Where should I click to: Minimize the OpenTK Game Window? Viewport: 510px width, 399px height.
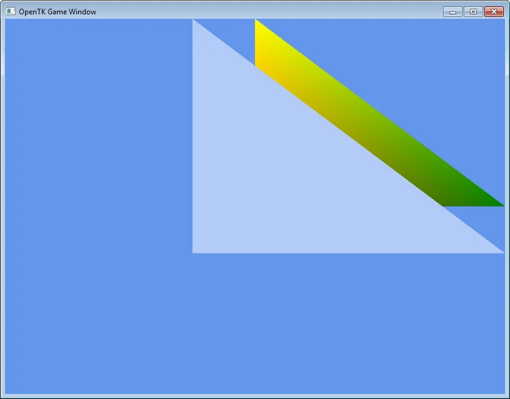tap(452, 12)
